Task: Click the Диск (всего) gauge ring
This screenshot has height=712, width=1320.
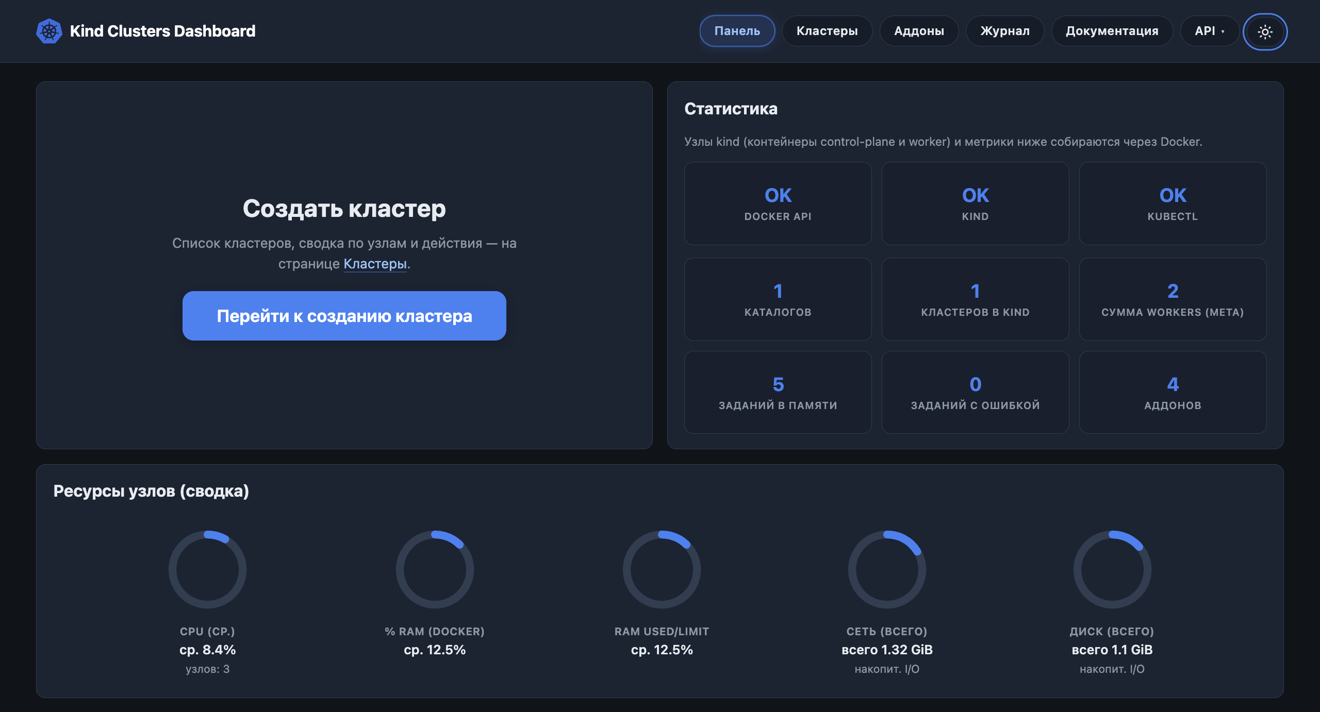Action: point(1112,569)
